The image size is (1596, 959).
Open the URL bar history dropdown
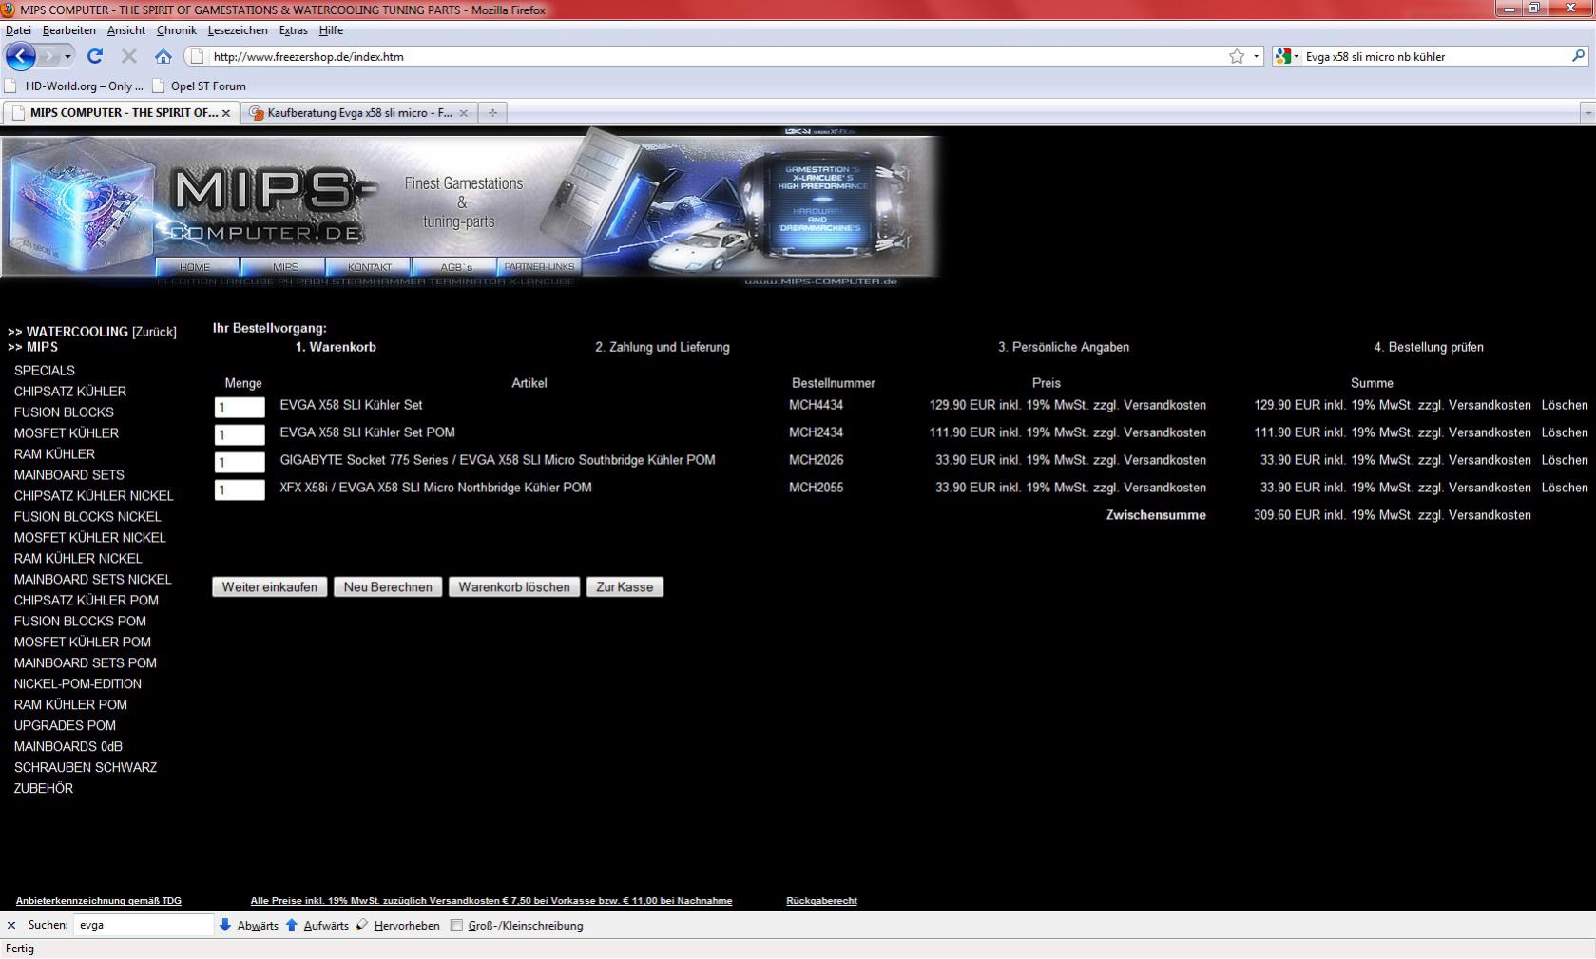point(1256,56)
